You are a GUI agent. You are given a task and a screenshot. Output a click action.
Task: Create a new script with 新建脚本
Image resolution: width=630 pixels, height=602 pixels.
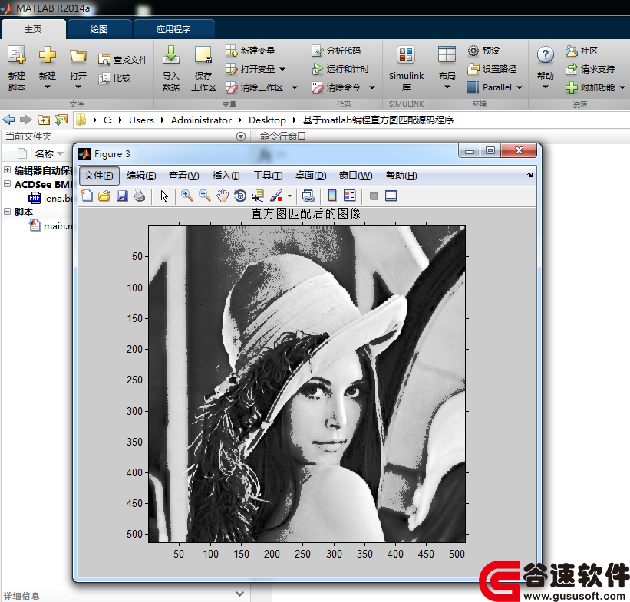[17, 68]
